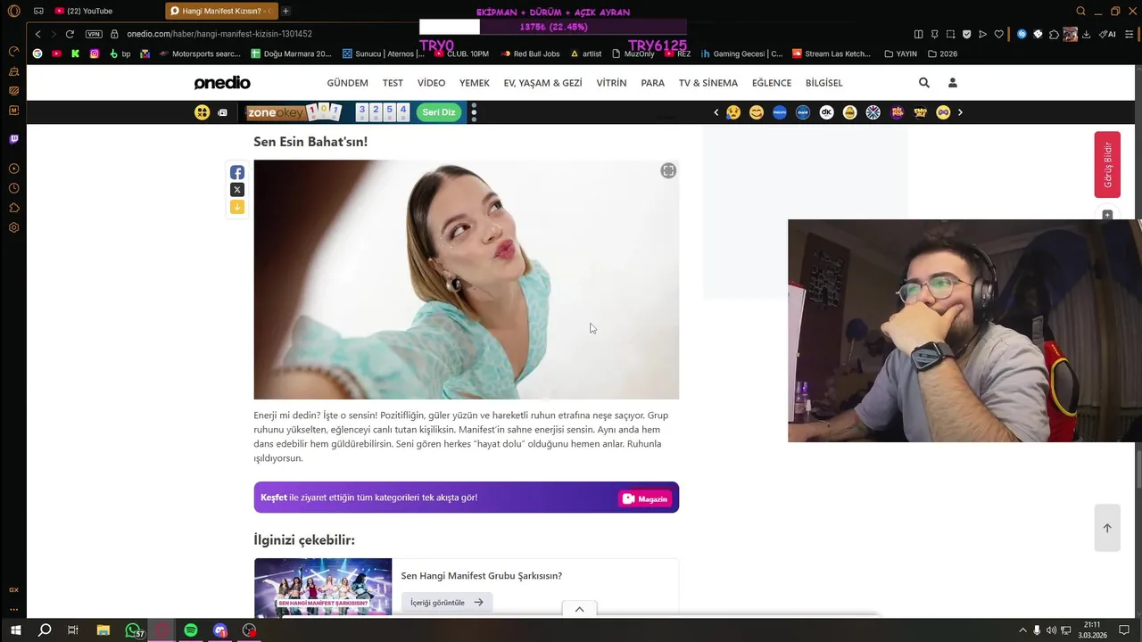Share the result on X
The width and height of the screenshot is (1142, 642).
237,190
